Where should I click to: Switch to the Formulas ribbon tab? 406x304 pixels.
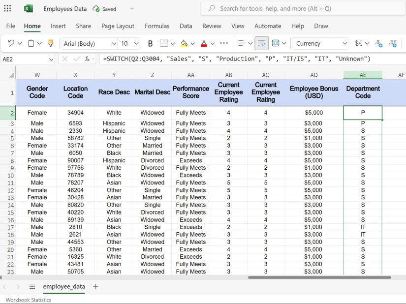click(x=157, y=26)
